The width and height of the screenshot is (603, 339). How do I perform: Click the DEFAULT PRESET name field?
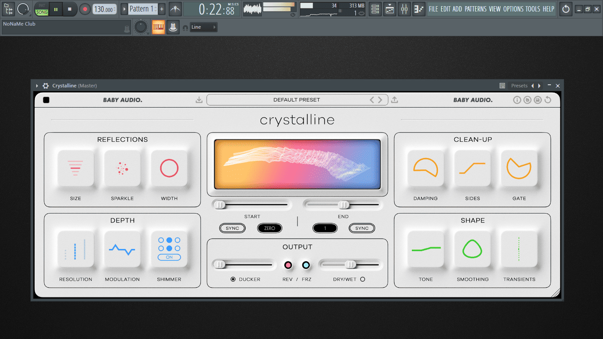point(297,100)
